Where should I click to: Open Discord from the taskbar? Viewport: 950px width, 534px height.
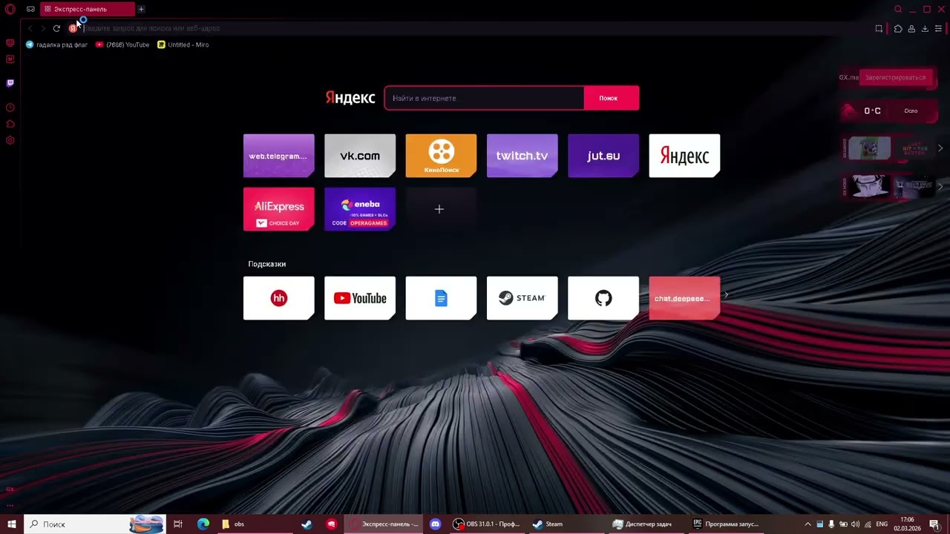pyautogui.click(x=436, y=524)
